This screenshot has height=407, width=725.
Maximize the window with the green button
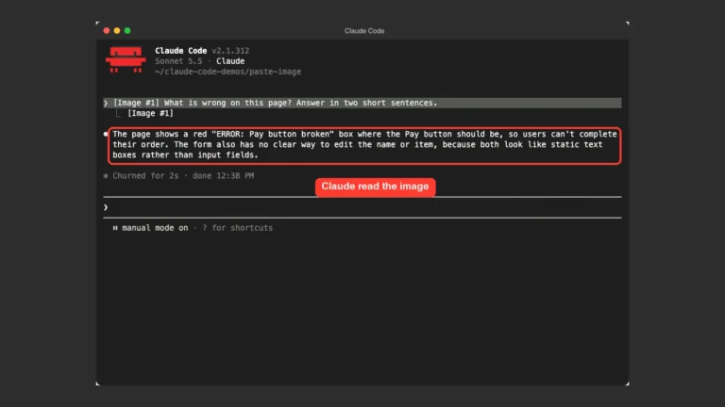127,30
